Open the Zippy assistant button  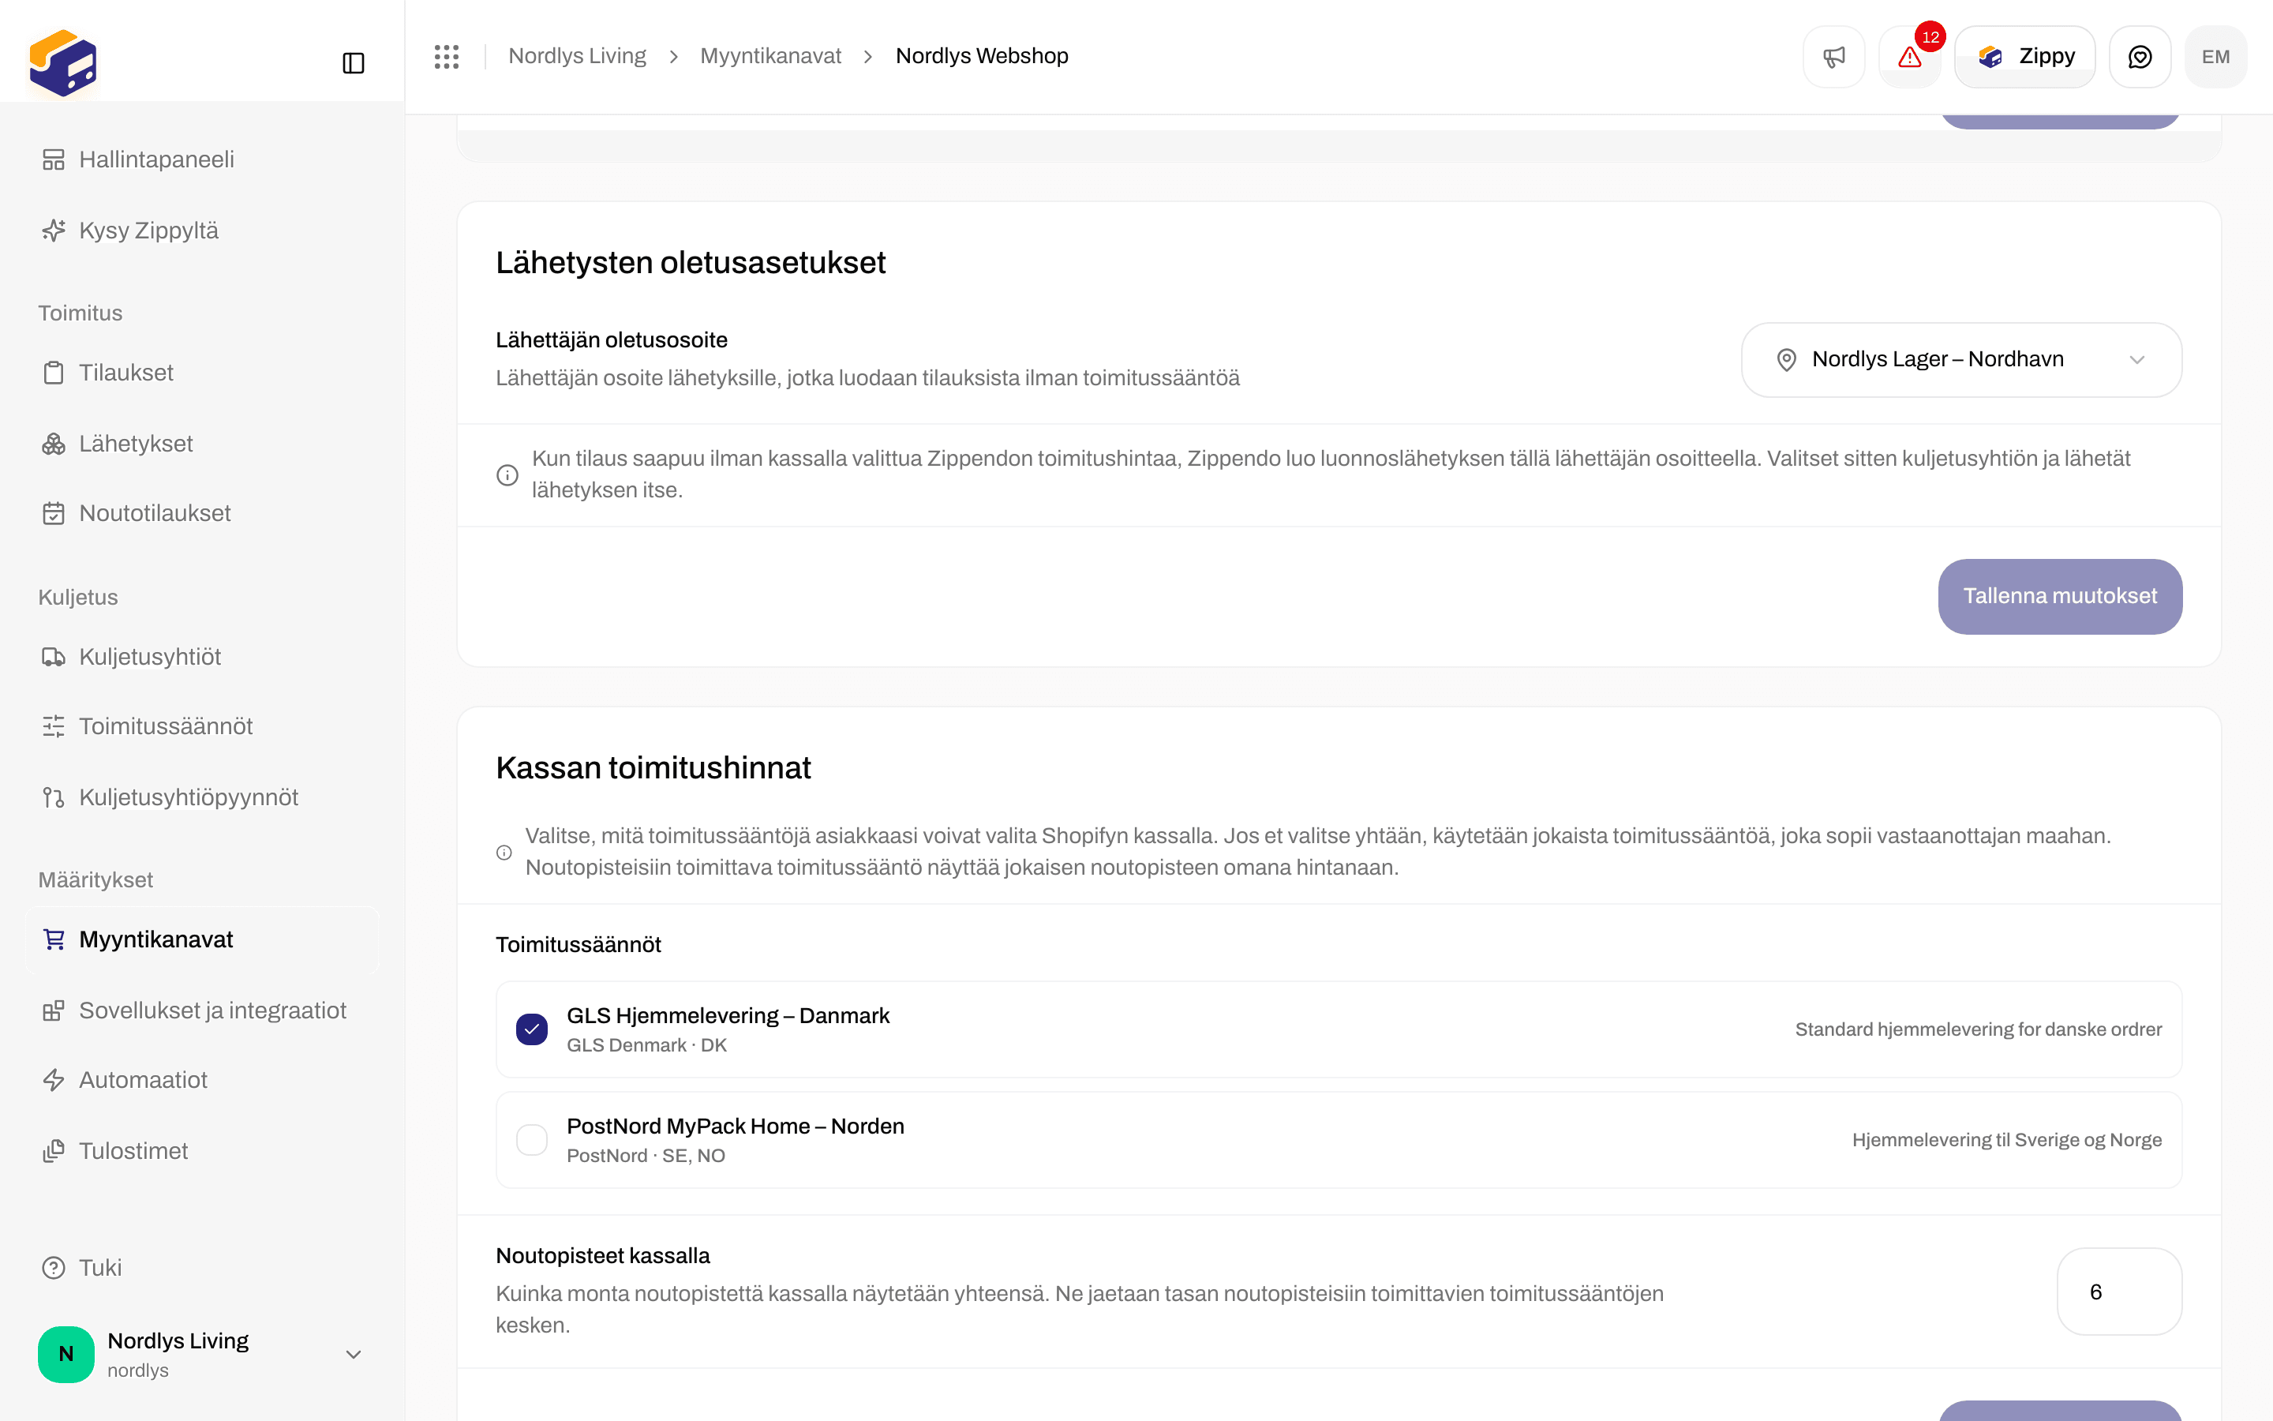(2025, 56)
